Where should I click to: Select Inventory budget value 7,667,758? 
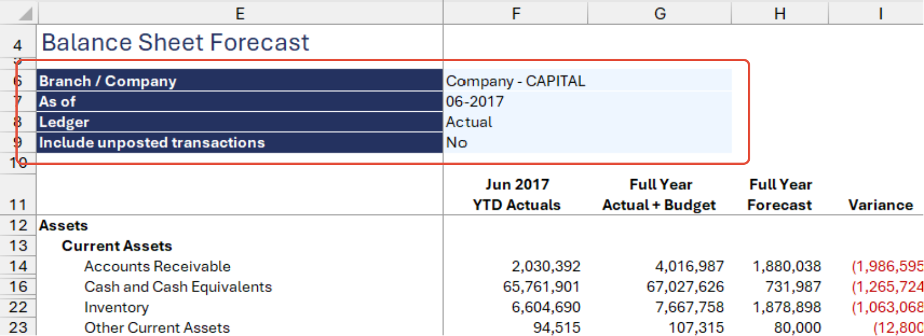pos(690,307)
